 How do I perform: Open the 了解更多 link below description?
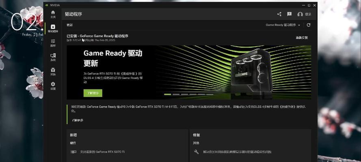[78, 120]
